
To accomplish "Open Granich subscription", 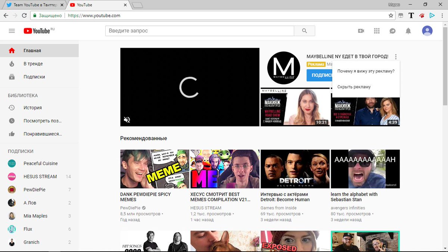I will 39,242.
